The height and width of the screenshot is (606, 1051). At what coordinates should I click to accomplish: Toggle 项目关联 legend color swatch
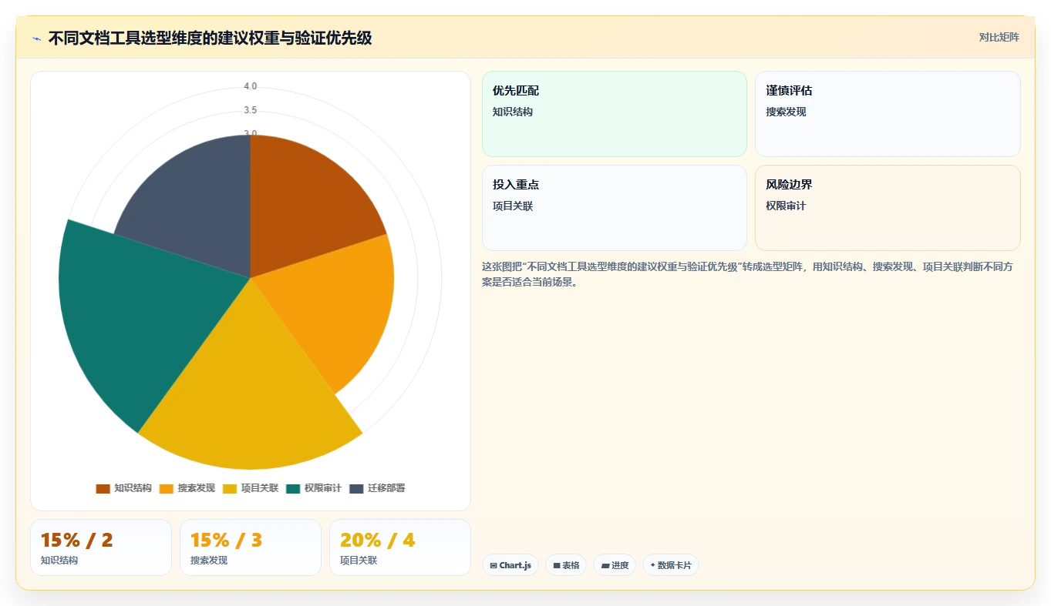(230, 488)
